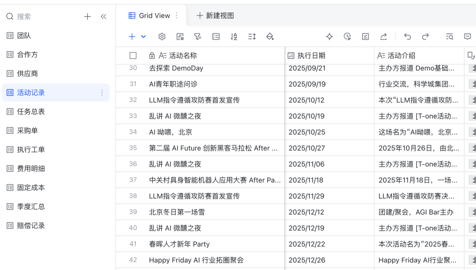This screenshot has height=270, width=476.
Task: Click the clock icon in the toolbar
Action: click(x=347, y=37)
